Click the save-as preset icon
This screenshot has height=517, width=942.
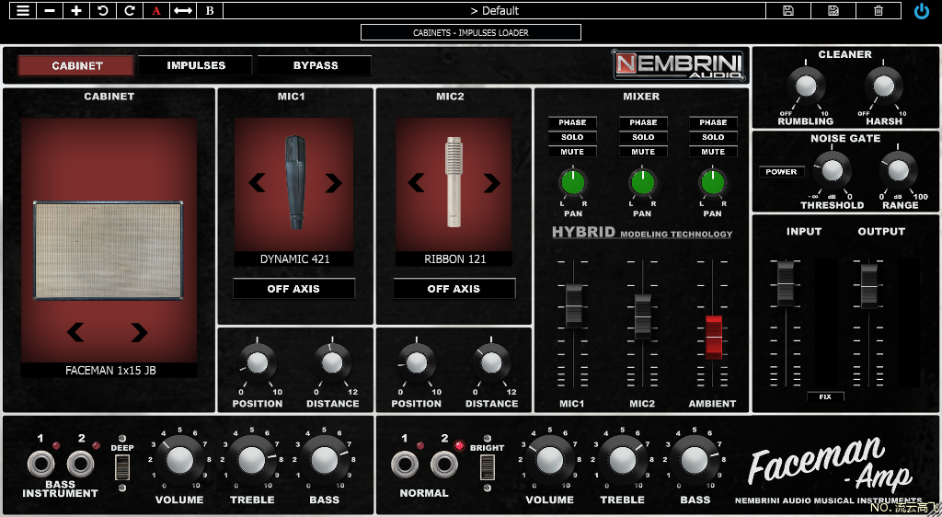click(x=833, y=10)
